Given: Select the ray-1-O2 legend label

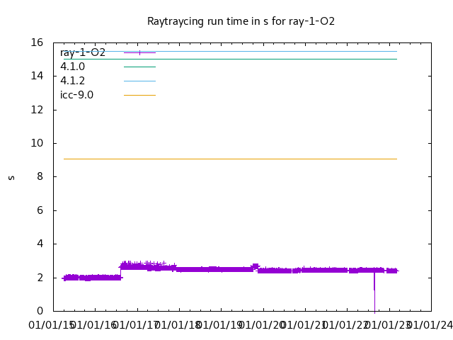Looking at the screenshot, I should [83, 52].
